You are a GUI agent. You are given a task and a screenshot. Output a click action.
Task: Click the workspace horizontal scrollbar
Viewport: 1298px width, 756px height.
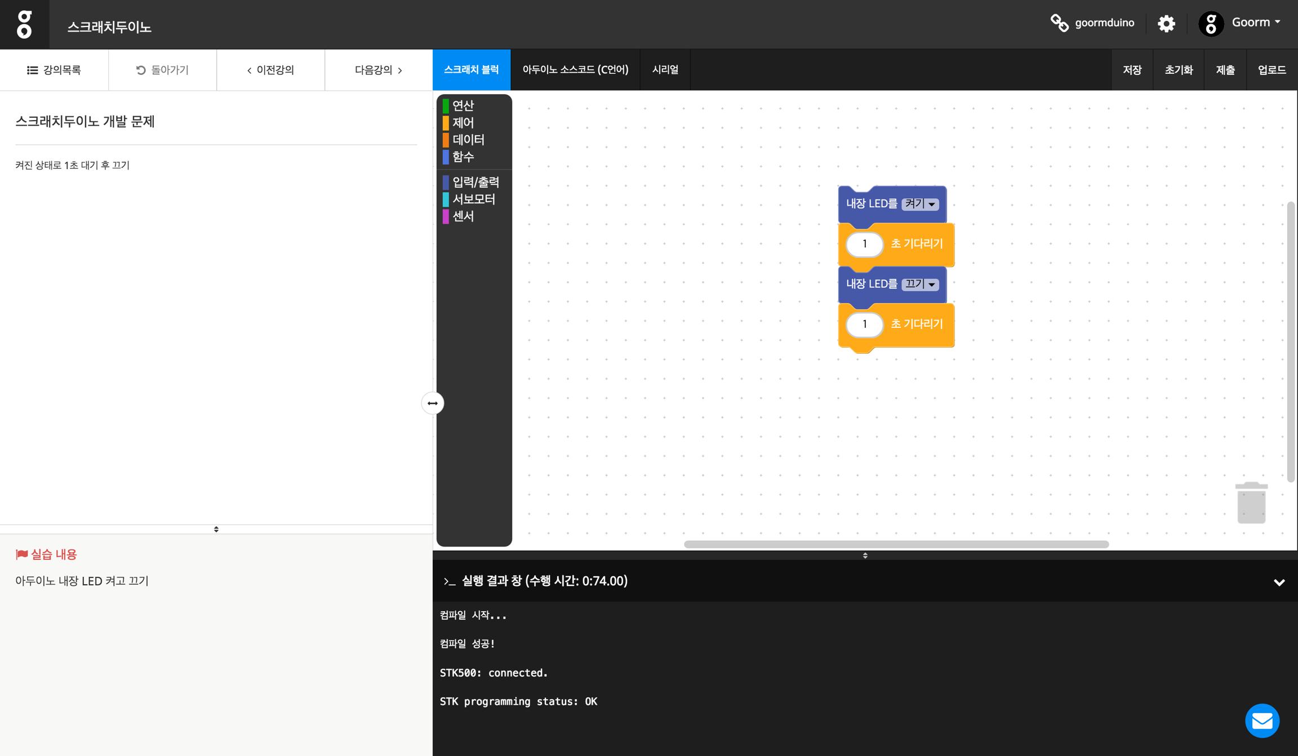point(896,544)
